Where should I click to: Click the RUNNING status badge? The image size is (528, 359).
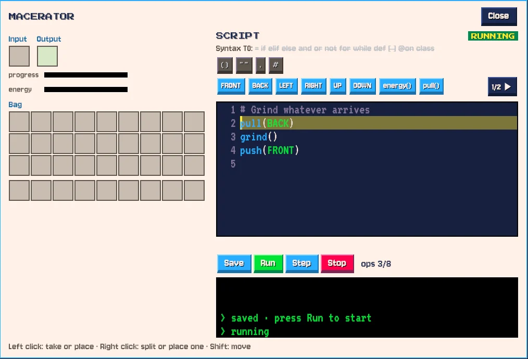493,36
